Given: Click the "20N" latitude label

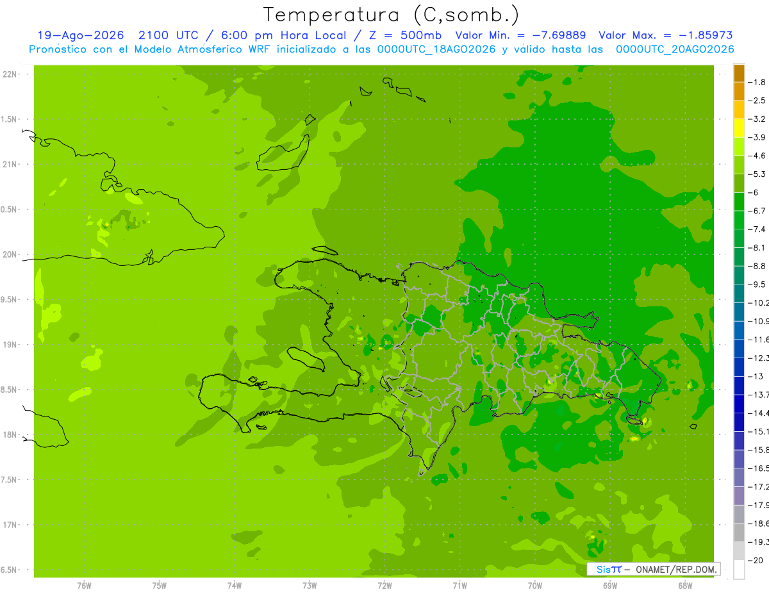Looking at the screenshot, I should (10, 254).
